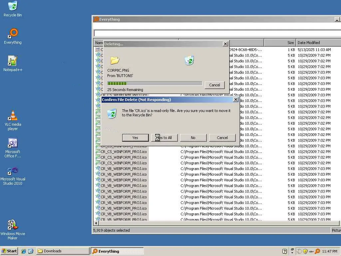Close the Confirm File Delete dialog

(x=235, y=99)
